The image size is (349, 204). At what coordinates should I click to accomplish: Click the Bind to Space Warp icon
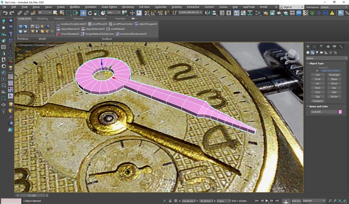[33, 13]
